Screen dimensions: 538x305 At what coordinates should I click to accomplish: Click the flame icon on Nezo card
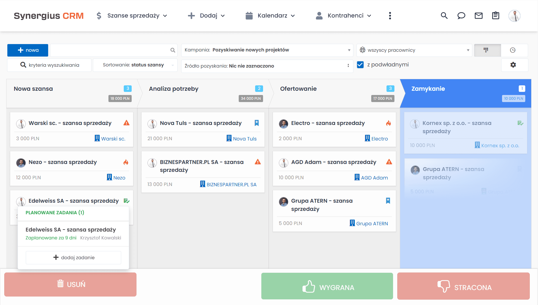click(x=126, y=162)
